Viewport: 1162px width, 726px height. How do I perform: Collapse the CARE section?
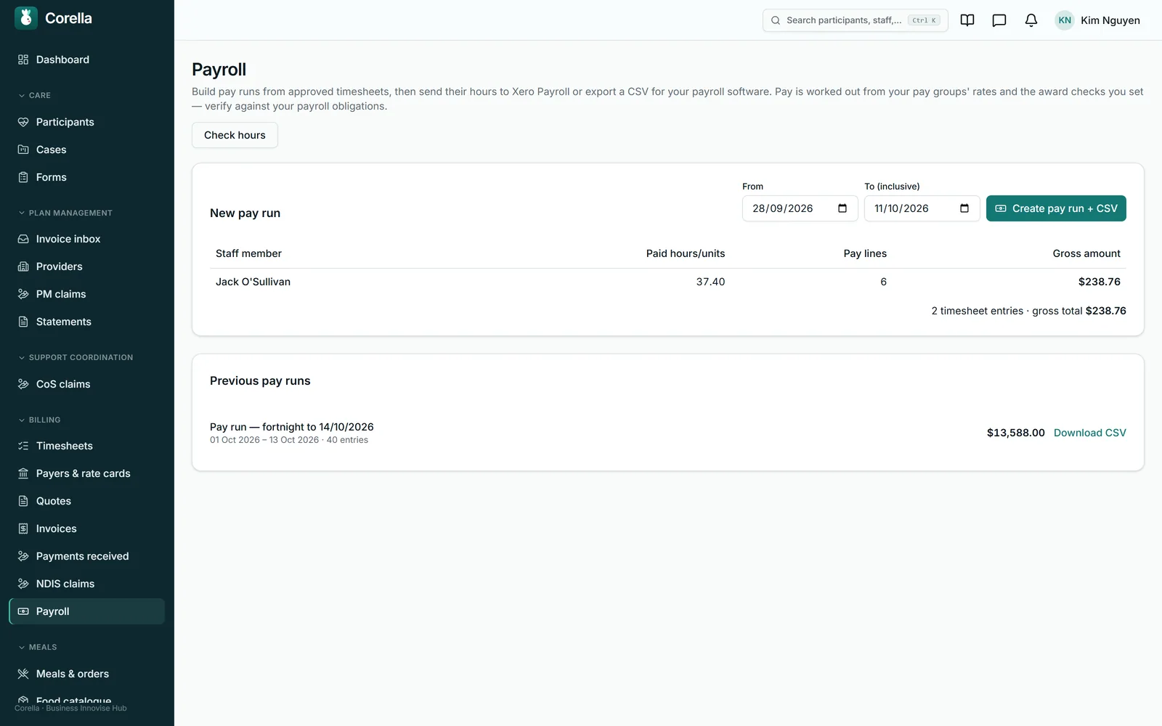tap(35, 95)
